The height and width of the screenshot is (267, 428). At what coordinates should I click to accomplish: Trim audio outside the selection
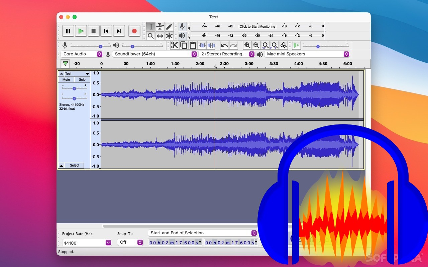[202, 45]
